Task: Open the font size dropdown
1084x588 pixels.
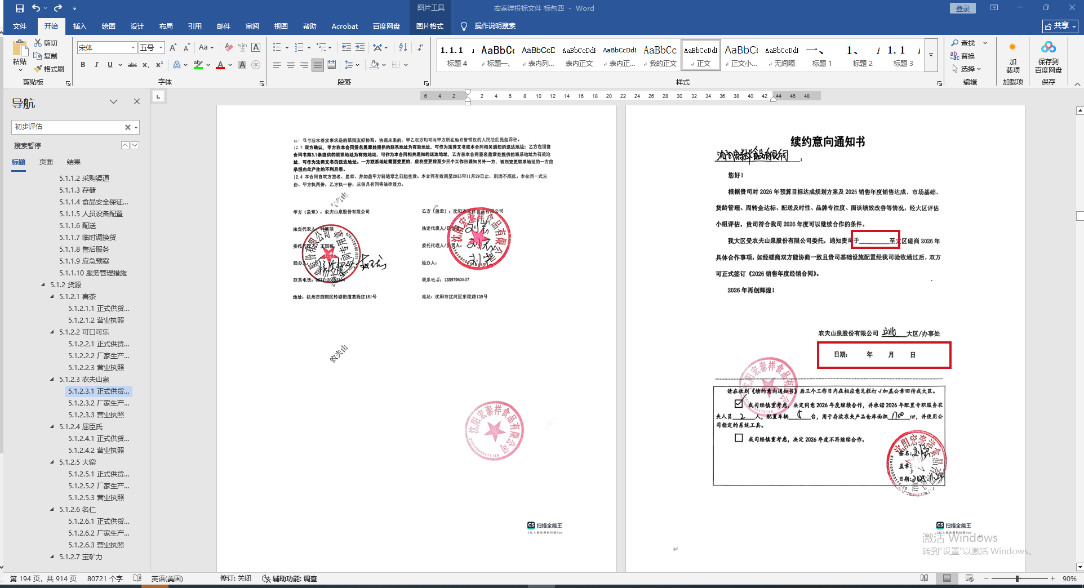Action: 161,48
